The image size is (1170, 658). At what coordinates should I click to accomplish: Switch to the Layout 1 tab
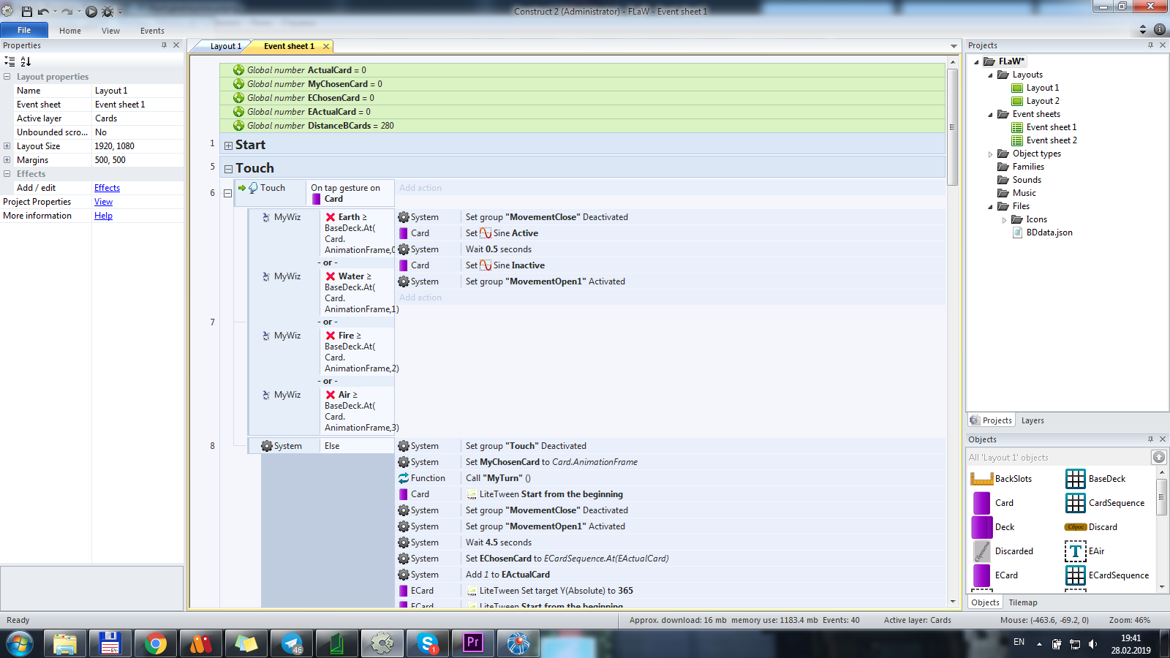pos(225,46)
